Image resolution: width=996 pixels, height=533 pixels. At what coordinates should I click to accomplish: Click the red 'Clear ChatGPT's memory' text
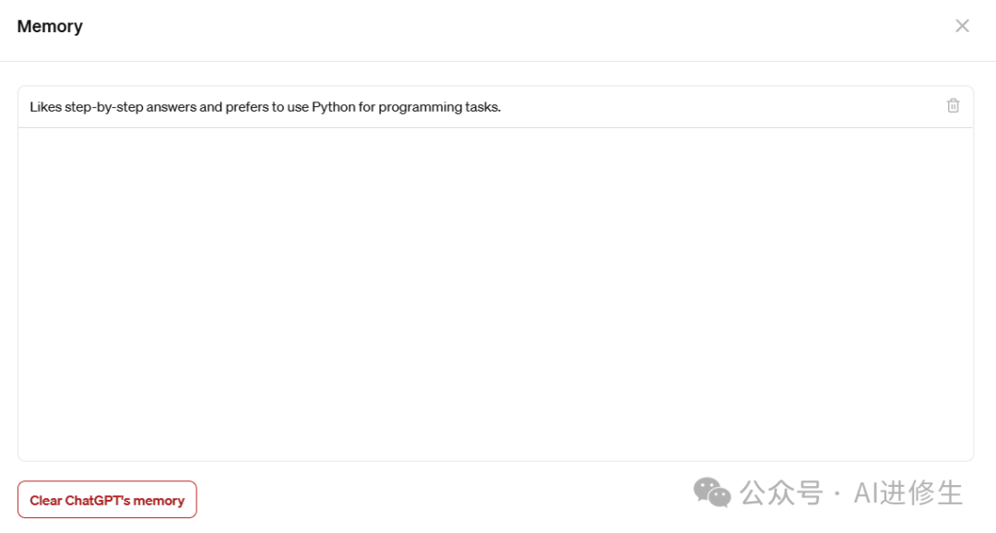click(x=107, y=501)
